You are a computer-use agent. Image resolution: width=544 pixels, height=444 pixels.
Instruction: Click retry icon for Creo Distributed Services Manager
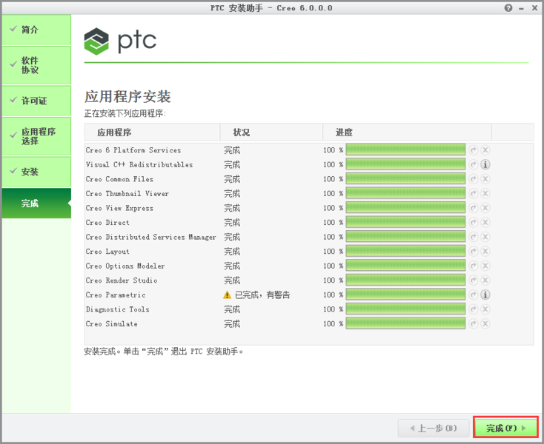tap(474, 237)
